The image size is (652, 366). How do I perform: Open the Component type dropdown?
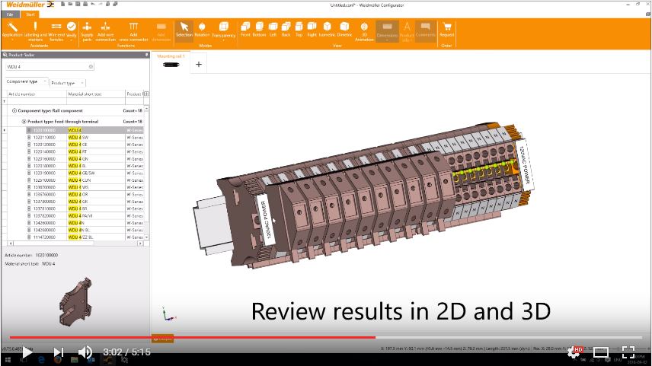(27, 82)
